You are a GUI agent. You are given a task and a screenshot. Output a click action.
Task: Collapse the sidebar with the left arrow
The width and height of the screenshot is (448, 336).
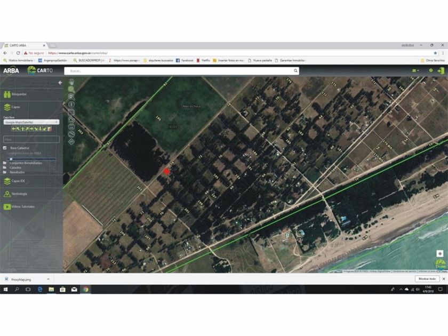[x=60, y=83]
